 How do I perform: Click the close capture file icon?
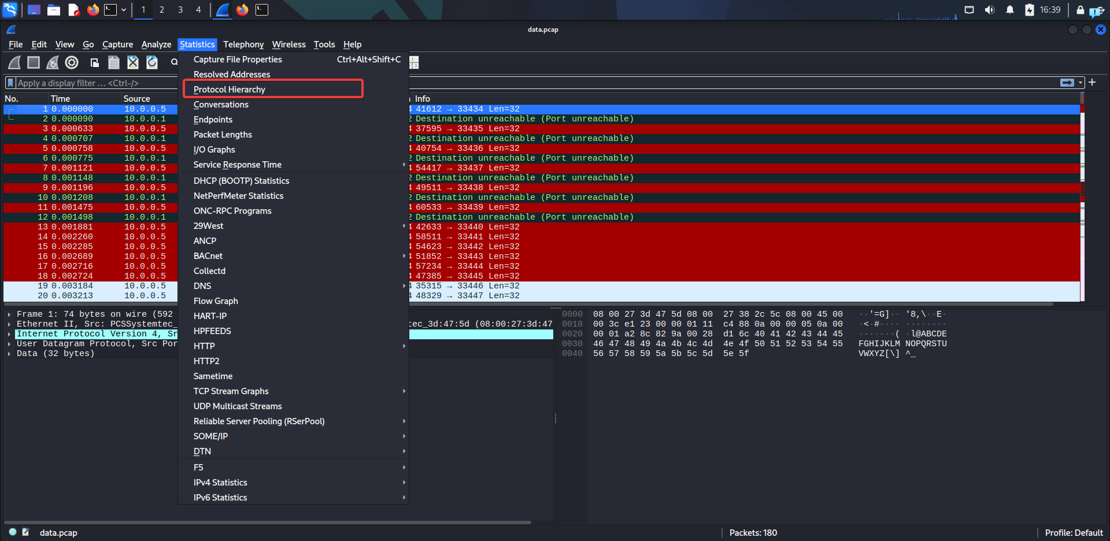pos(133,62)
